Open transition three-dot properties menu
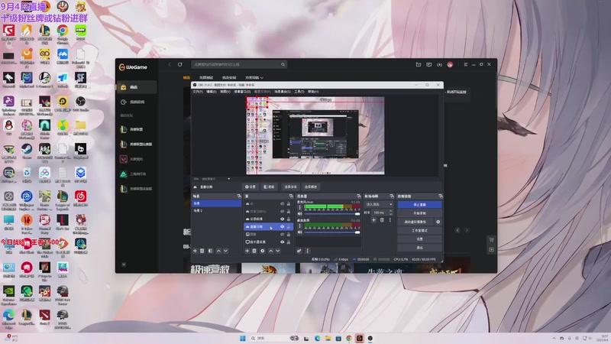611x344 pixels. pyautogui.click(x=390, y=220)
